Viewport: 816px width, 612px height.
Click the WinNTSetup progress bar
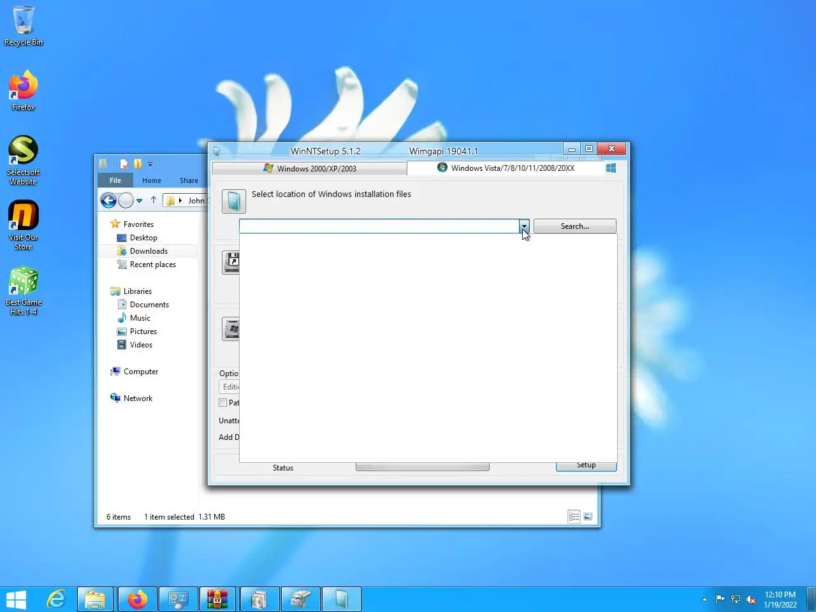(x=423, y=467)
